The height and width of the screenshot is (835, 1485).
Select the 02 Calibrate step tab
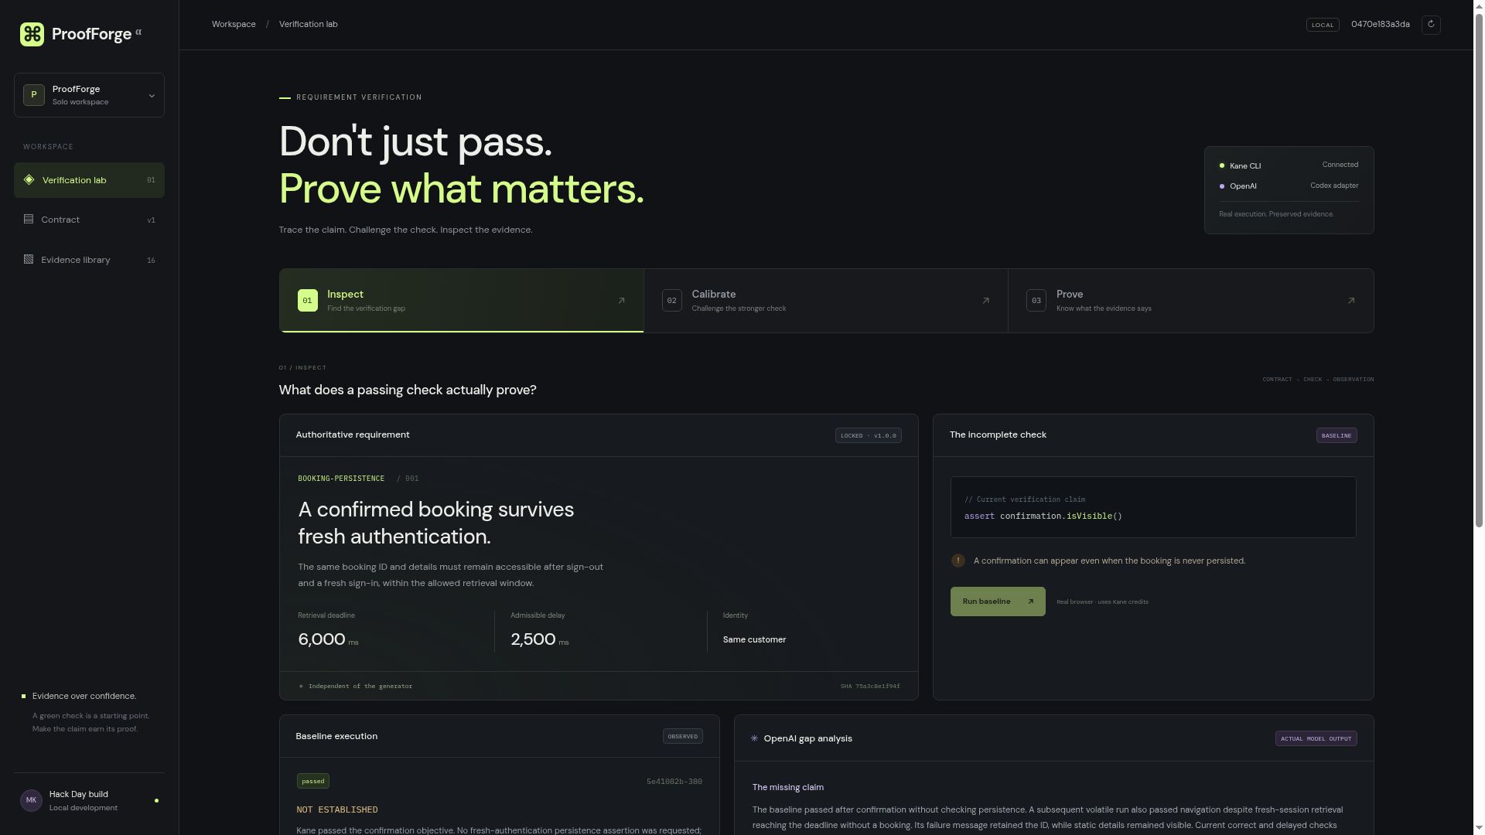[826, 301]
